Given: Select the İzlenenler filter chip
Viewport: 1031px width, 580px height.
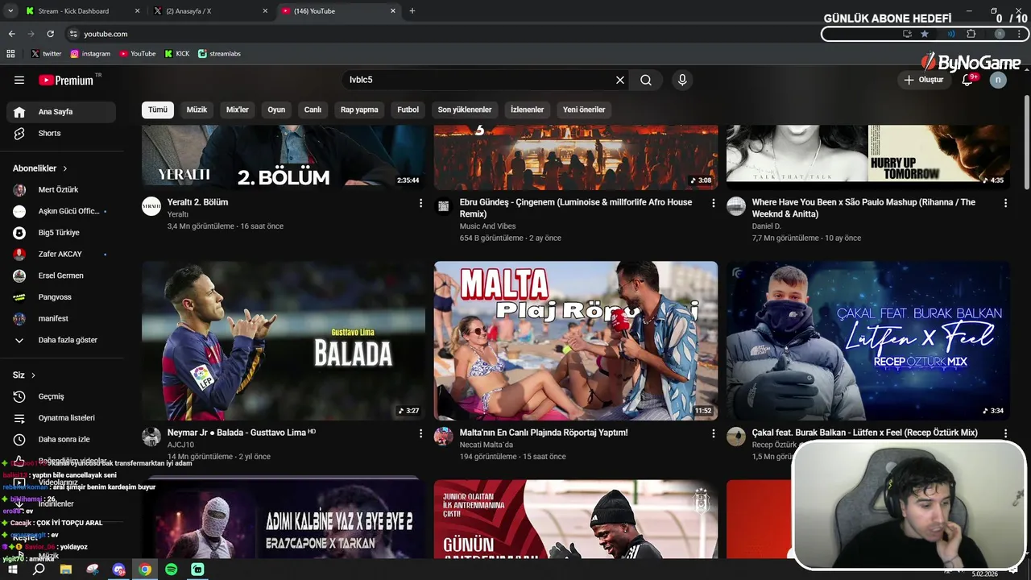Looking at the screenshot, I should (x=528, y=110).
